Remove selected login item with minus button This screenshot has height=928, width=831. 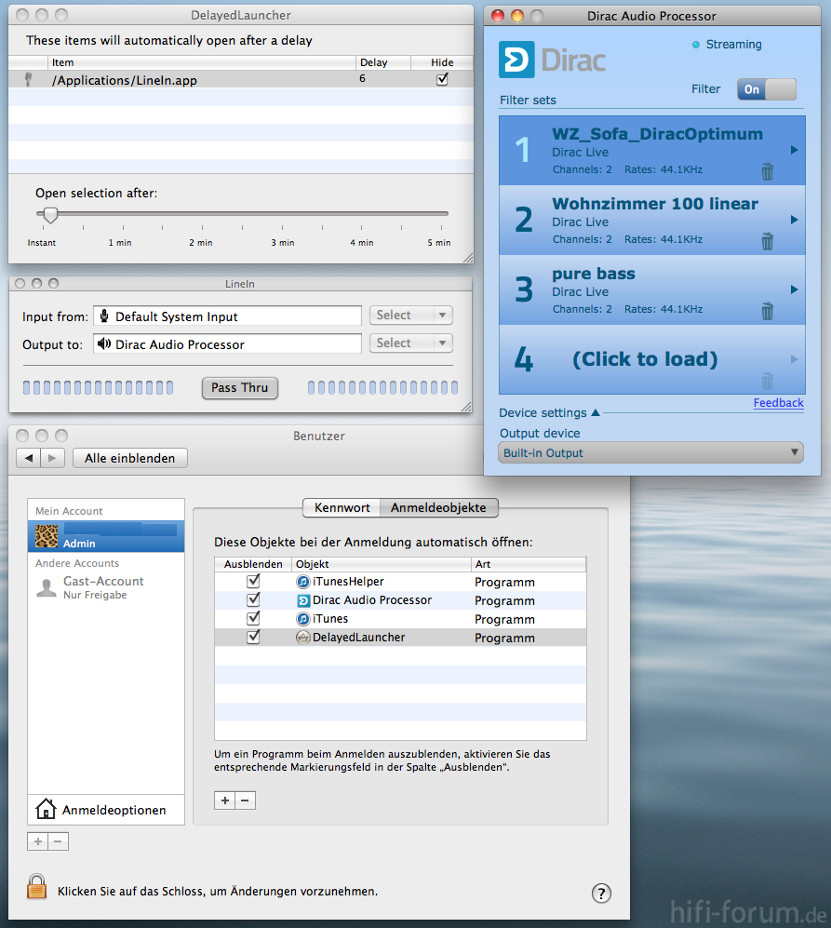point(245,800)
